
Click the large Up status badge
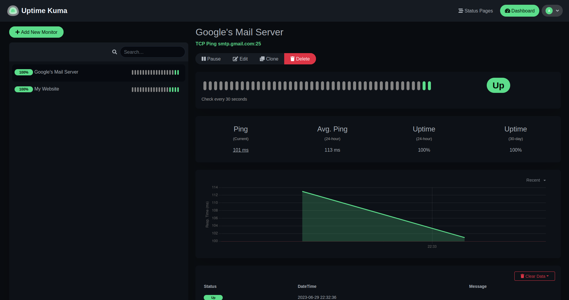click(x=498, y=85)
